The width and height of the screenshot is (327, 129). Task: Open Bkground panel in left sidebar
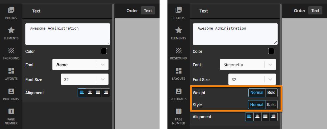click(x=11, y=54)
